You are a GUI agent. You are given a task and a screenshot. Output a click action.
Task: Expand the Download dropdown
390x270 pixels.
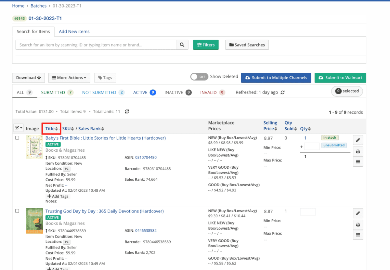[28, 78]
